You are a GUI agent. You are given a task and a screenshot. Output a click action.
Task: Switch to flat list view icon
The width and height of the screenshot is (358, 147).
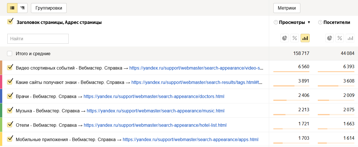[12, 8]
